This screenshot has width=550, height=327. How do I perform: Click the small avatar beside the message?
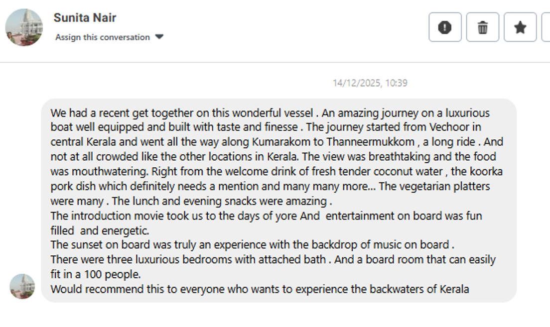tap(22, 286)
